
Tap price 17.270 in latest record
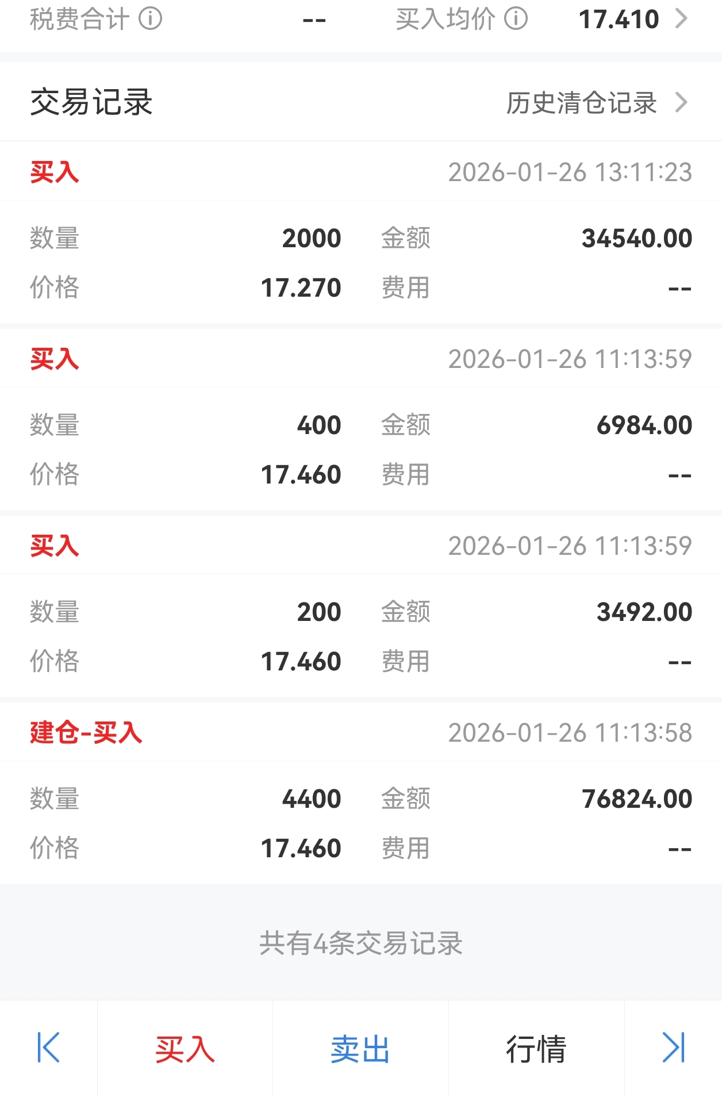pos(301,287)
